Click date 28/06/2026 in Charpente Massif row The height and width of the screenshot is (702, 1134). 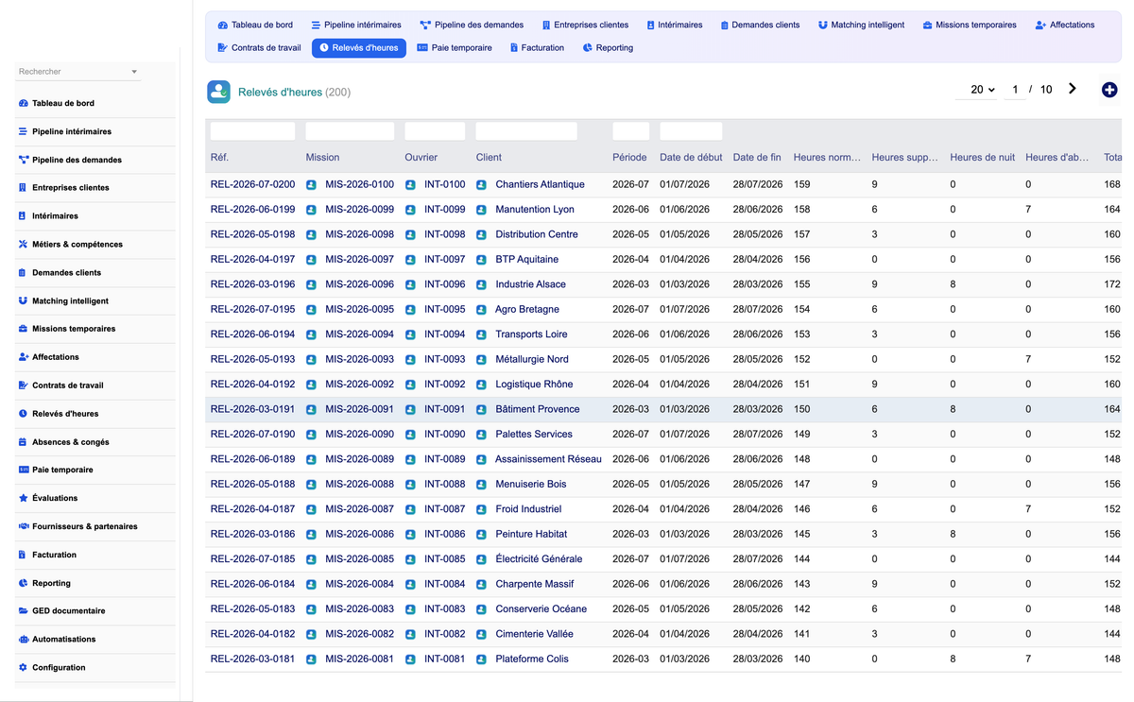click(x=758, y=585)
